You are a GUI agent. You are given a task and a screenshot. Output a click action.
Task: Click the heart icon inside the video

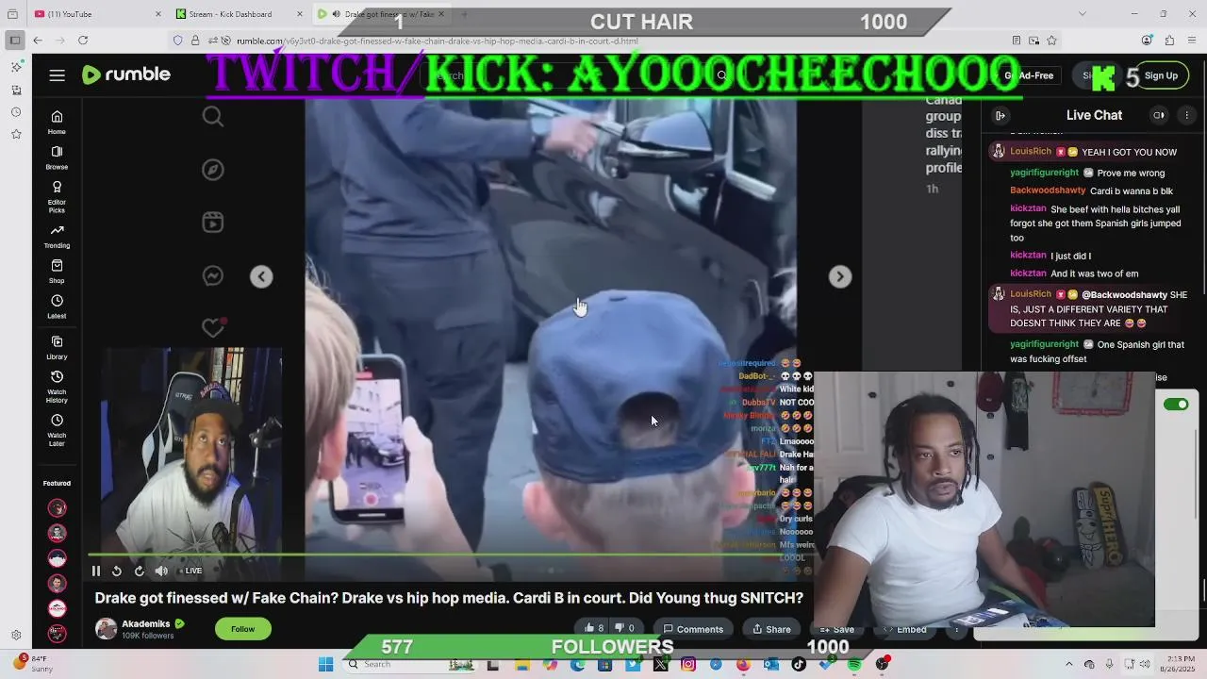(x=213, y=327)
